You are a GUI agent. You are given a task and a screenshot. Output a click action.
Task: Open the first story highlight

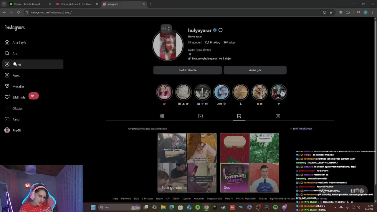pyautogui.click(x=164, y=92)
